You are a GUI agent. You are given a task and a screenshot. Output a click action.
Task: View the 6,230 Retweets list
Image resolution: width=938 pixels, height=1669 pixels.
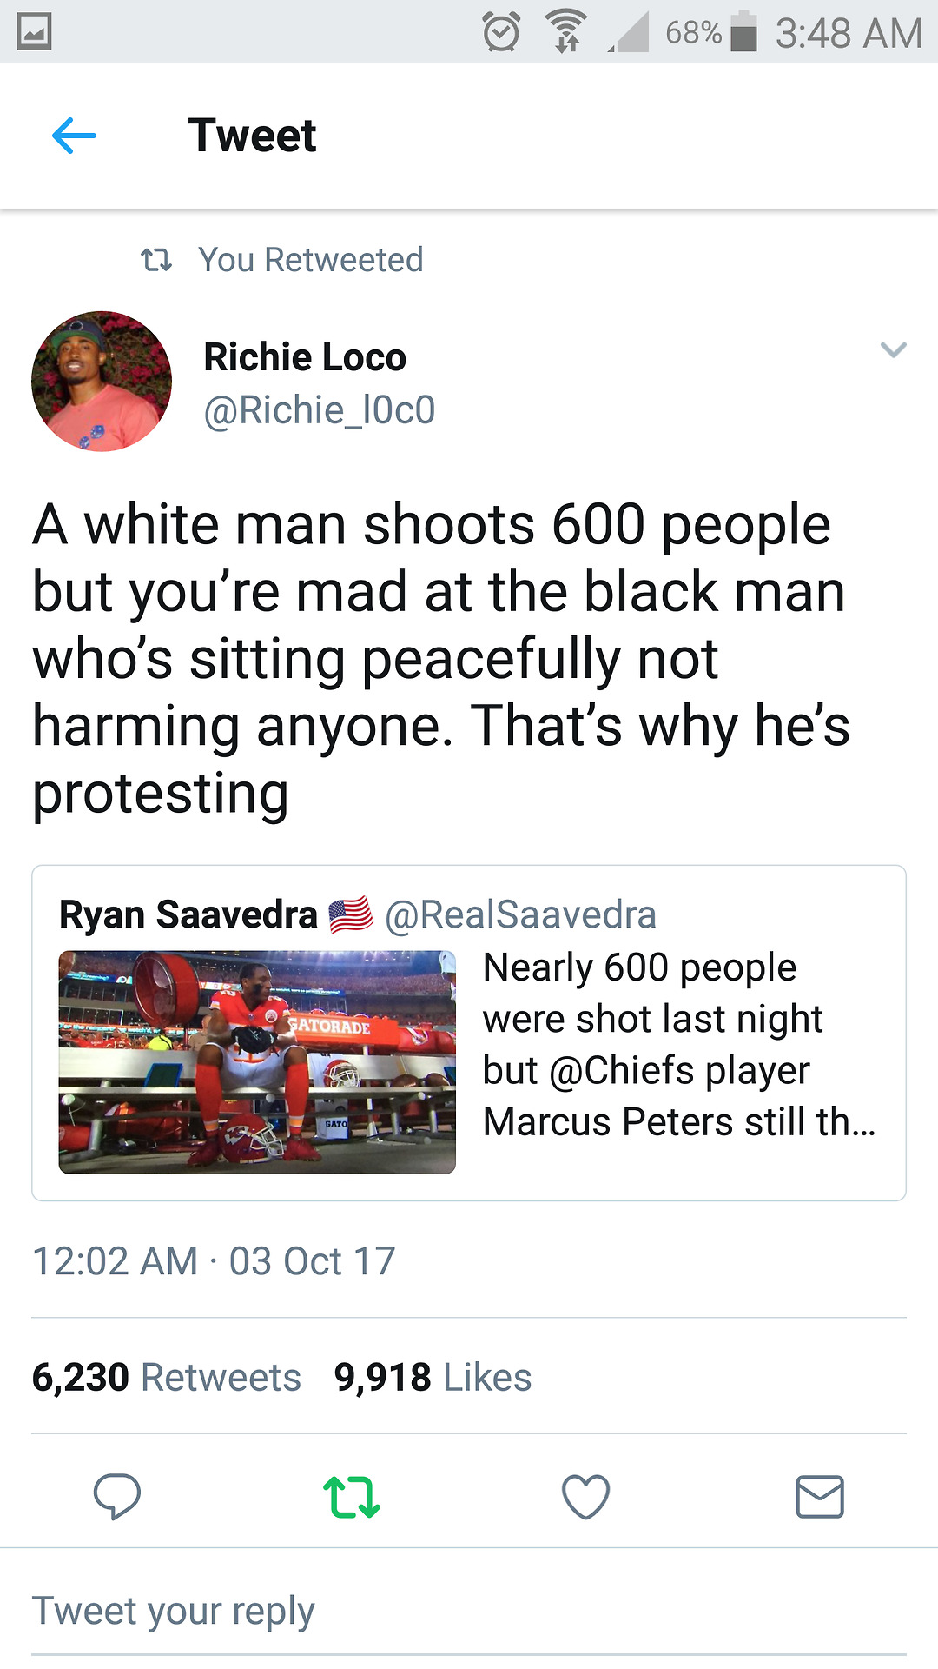pos(167,1378)
